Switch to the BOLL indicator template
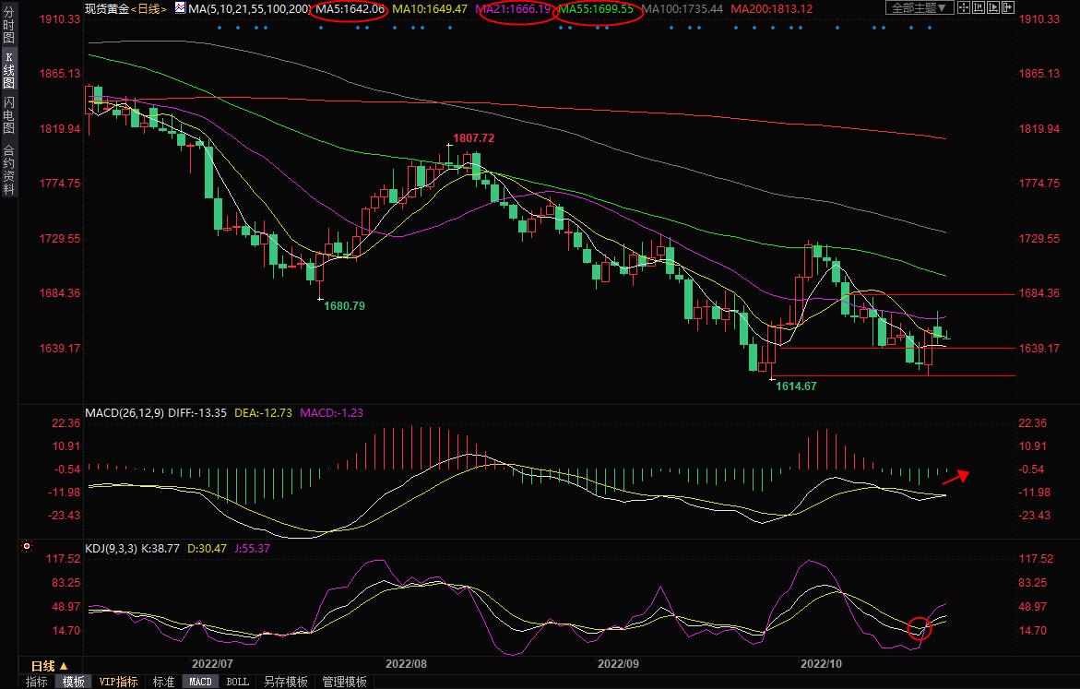Viewport: 1080px width, 689px height. (x=237, y=682)
